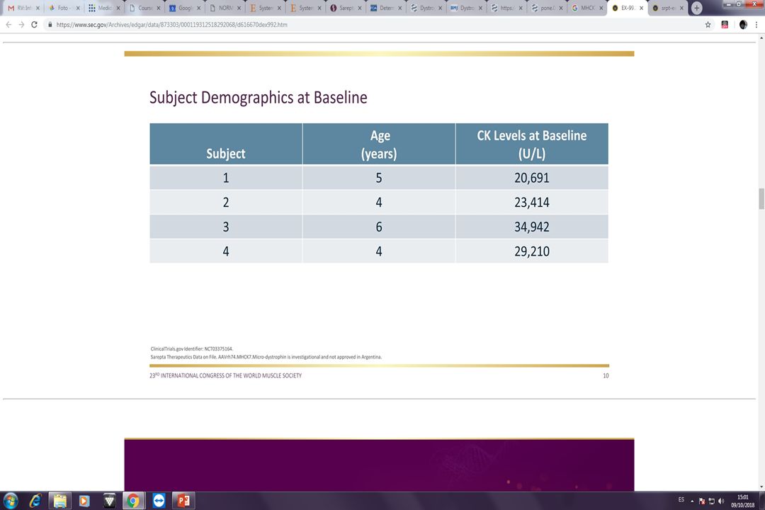The height and width of the screenshot is (510, 765).
Task: Click the age value 6 for subject 3
Action: (378, 227)
